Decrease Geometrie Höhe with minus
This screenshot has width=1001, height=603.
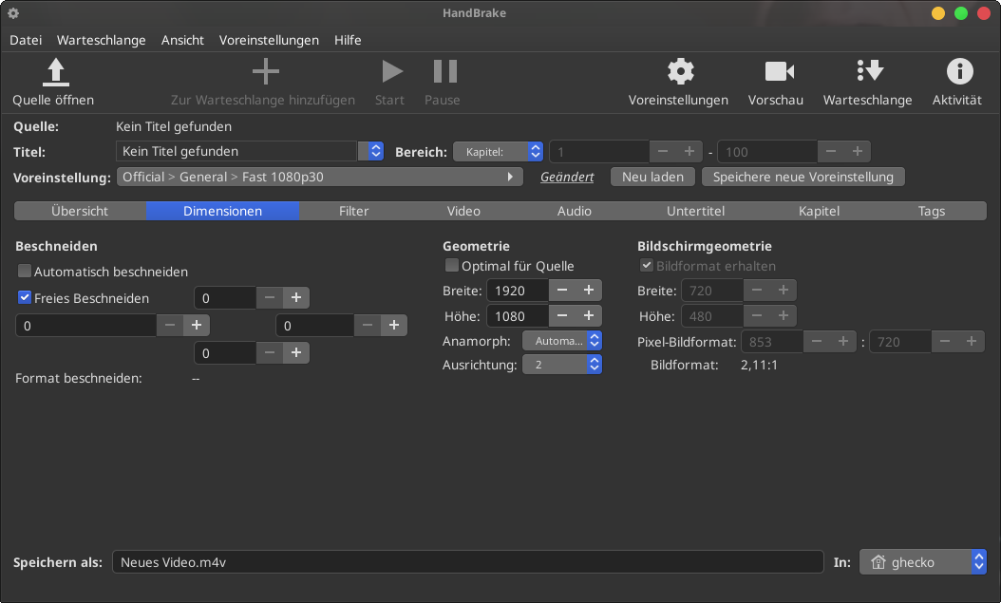[x=562, y=316]
